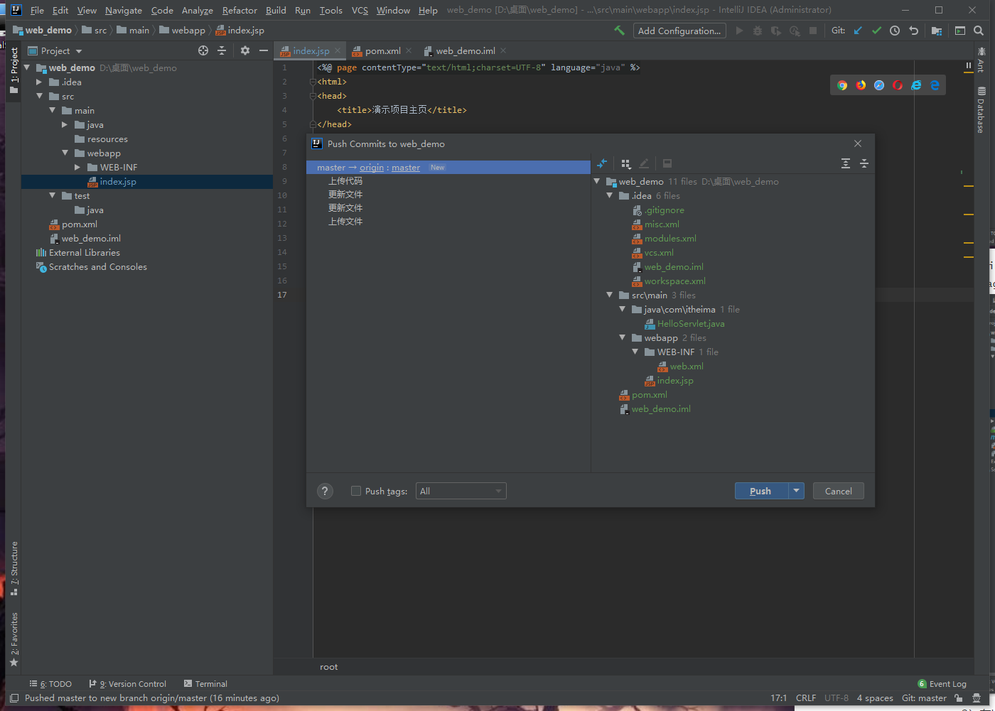
Task: Open Push button dropdown arrow
Action: tap(797, 491)
